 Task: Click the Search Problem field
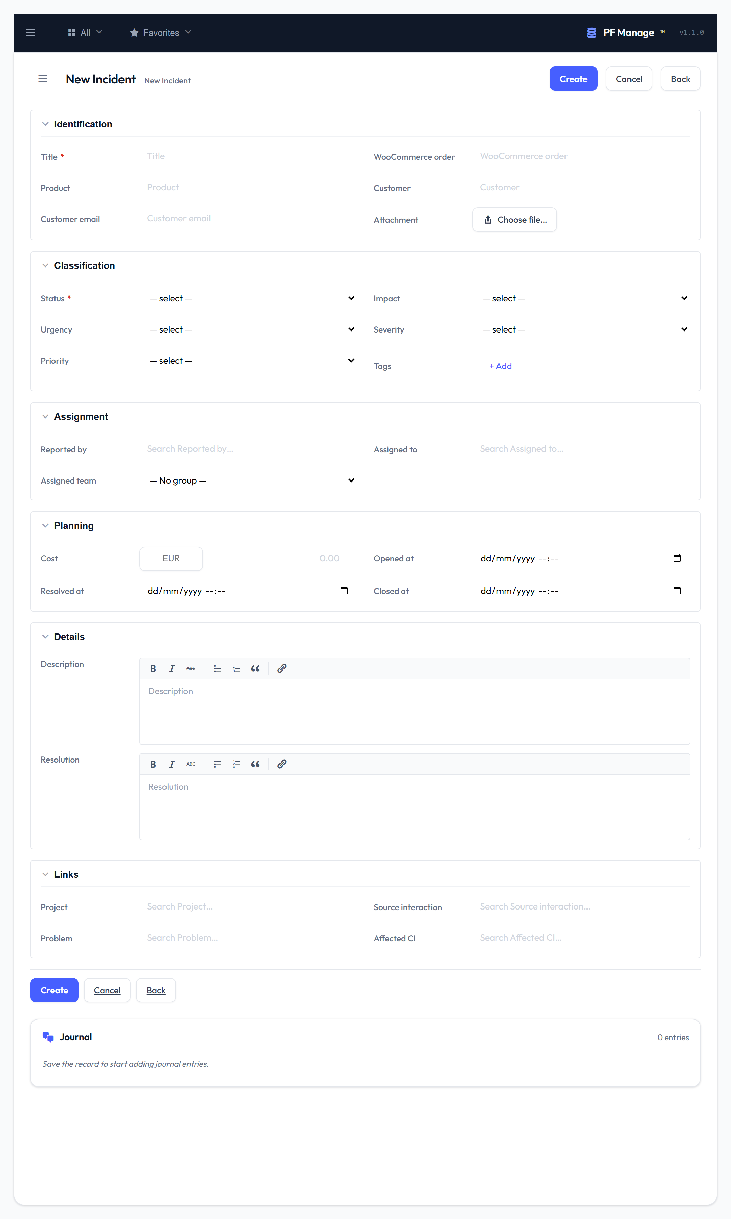(249, 938)
